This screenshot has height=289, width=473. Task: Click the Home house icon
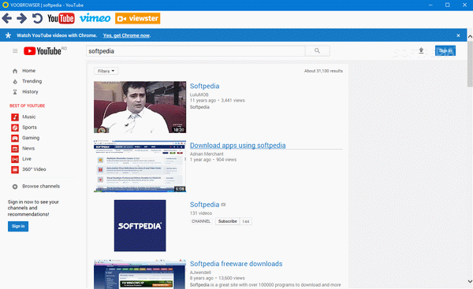(15, 71)
